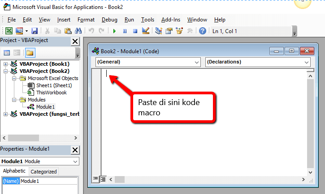This screenshot has height=194, width=325.
Task: Collapse the Modules folder
Action: [x=14, y=100]
